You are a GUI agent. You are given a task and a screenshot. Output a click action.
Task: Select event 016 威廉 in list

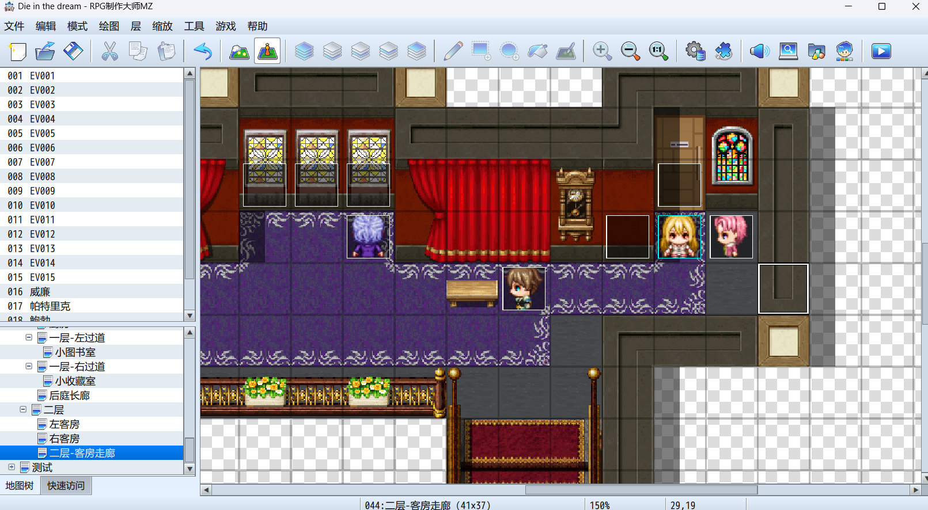click(x=92, y=292)
